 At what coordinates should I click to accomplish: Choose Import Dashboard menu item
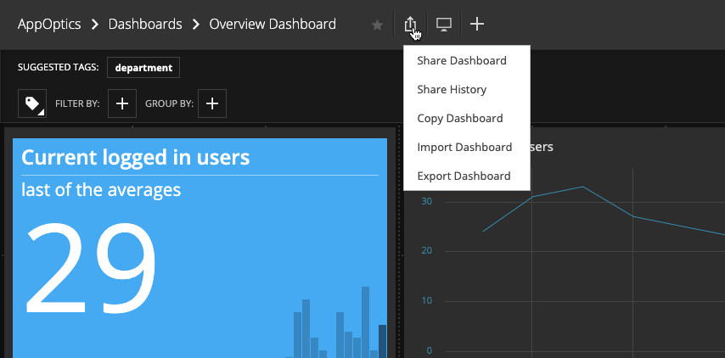(x=467, y=147)
